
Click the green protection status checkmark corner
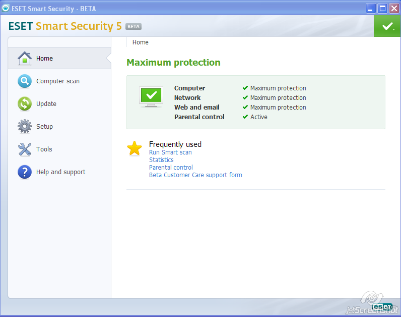pyautogui.click(x=387, y=26)
